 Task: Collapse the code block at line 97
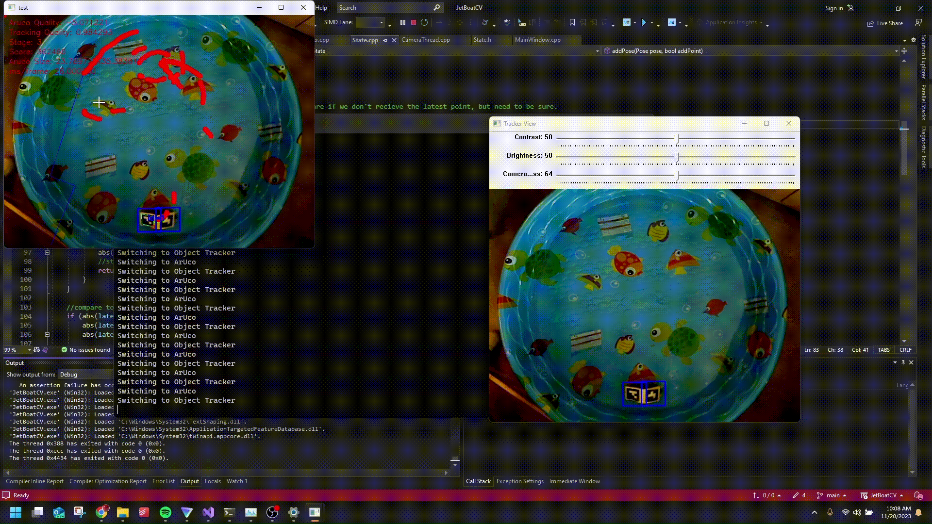pyautogui.click(x=47, y=252)
